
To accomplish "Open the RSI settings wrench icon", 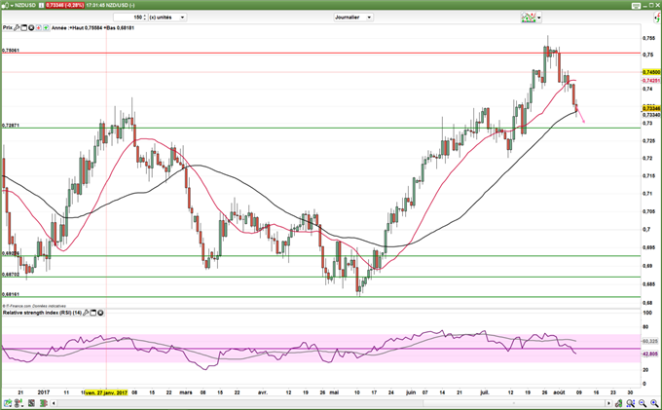I will [x=86, y=313].
